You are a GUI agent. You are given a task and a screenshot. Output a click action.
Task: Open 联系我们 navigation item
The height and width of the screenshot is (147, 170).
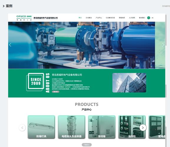pyautogui.click(x=142, y=18)
